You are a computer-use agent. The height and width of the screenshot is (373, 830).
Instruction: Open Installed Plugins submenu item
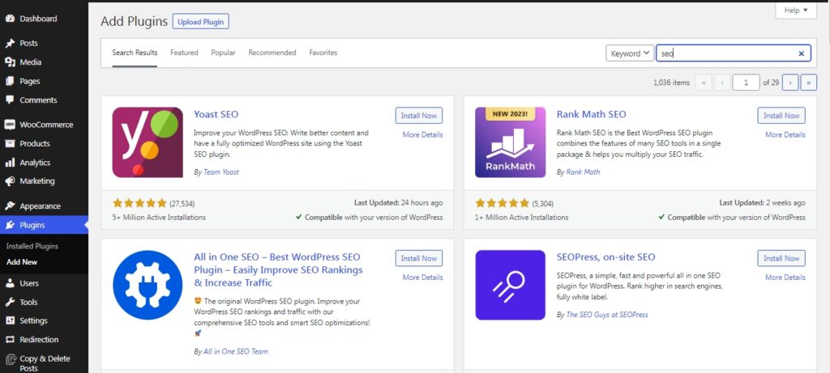32,246
